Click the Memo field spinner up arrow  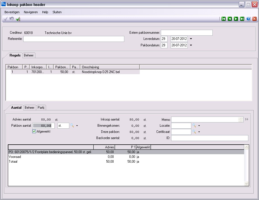[241, 118]
